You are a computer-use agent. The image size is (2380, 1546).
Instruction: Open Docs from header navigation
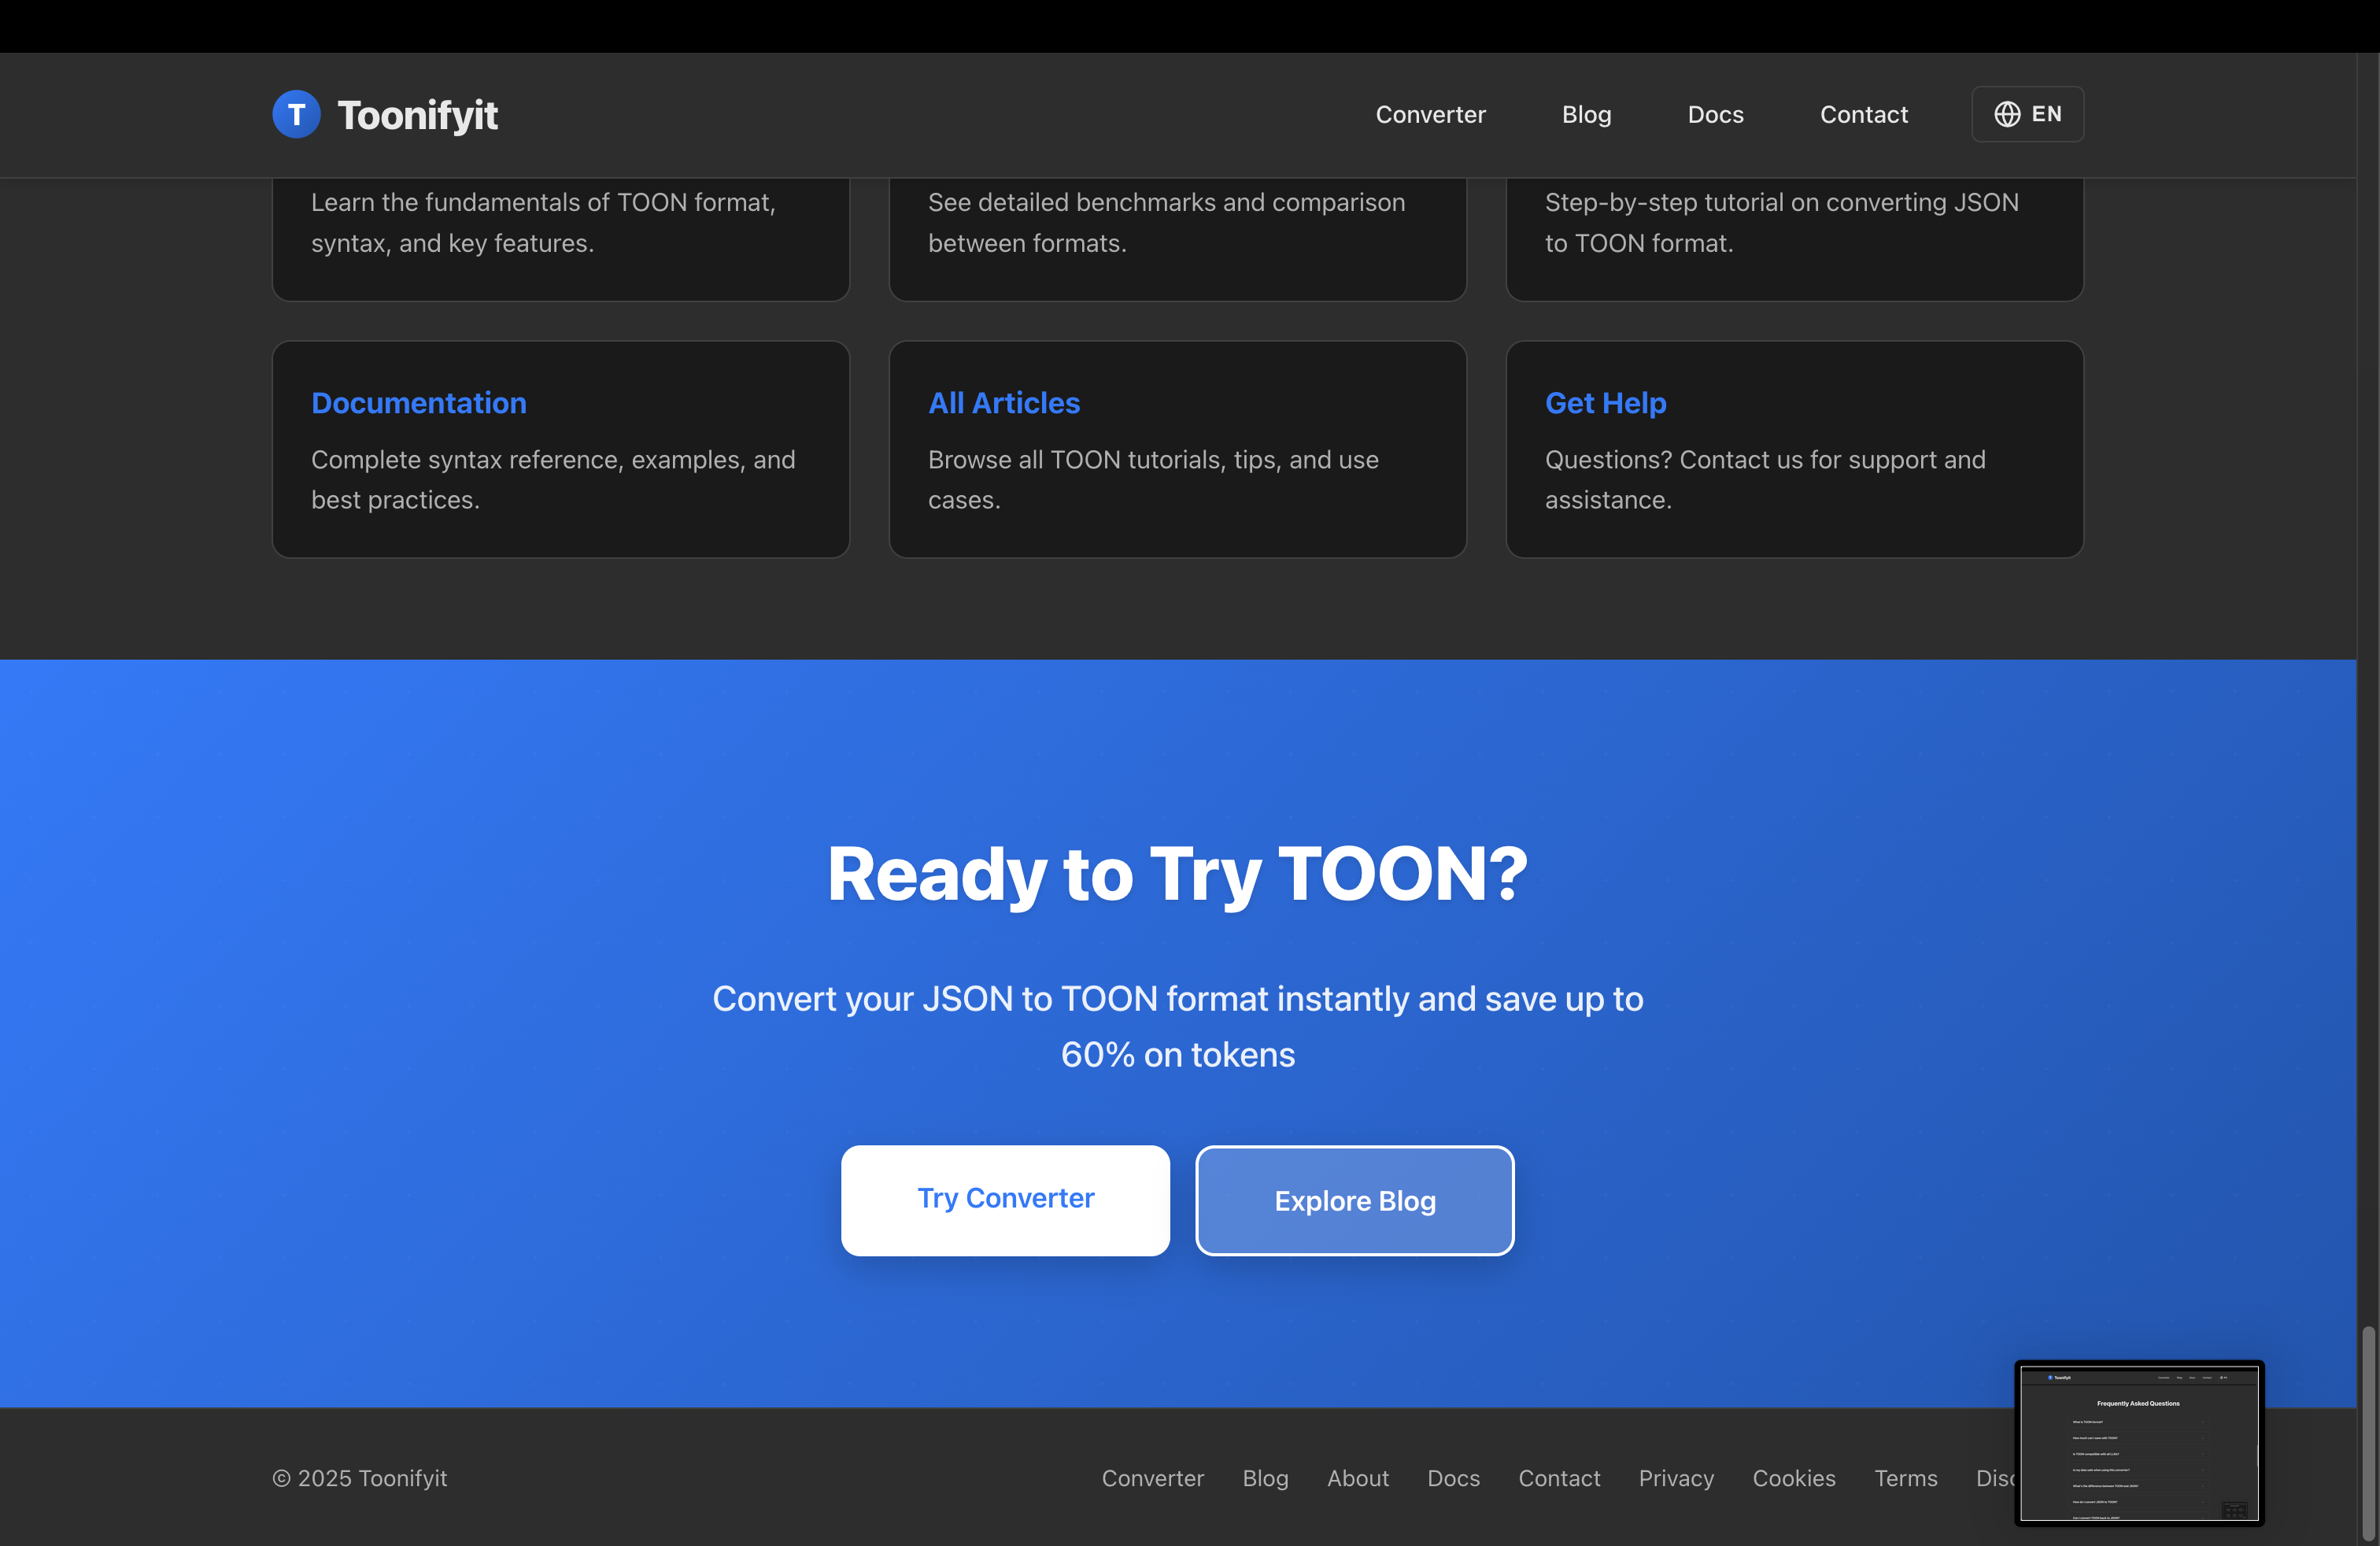tap(1715, 115)
